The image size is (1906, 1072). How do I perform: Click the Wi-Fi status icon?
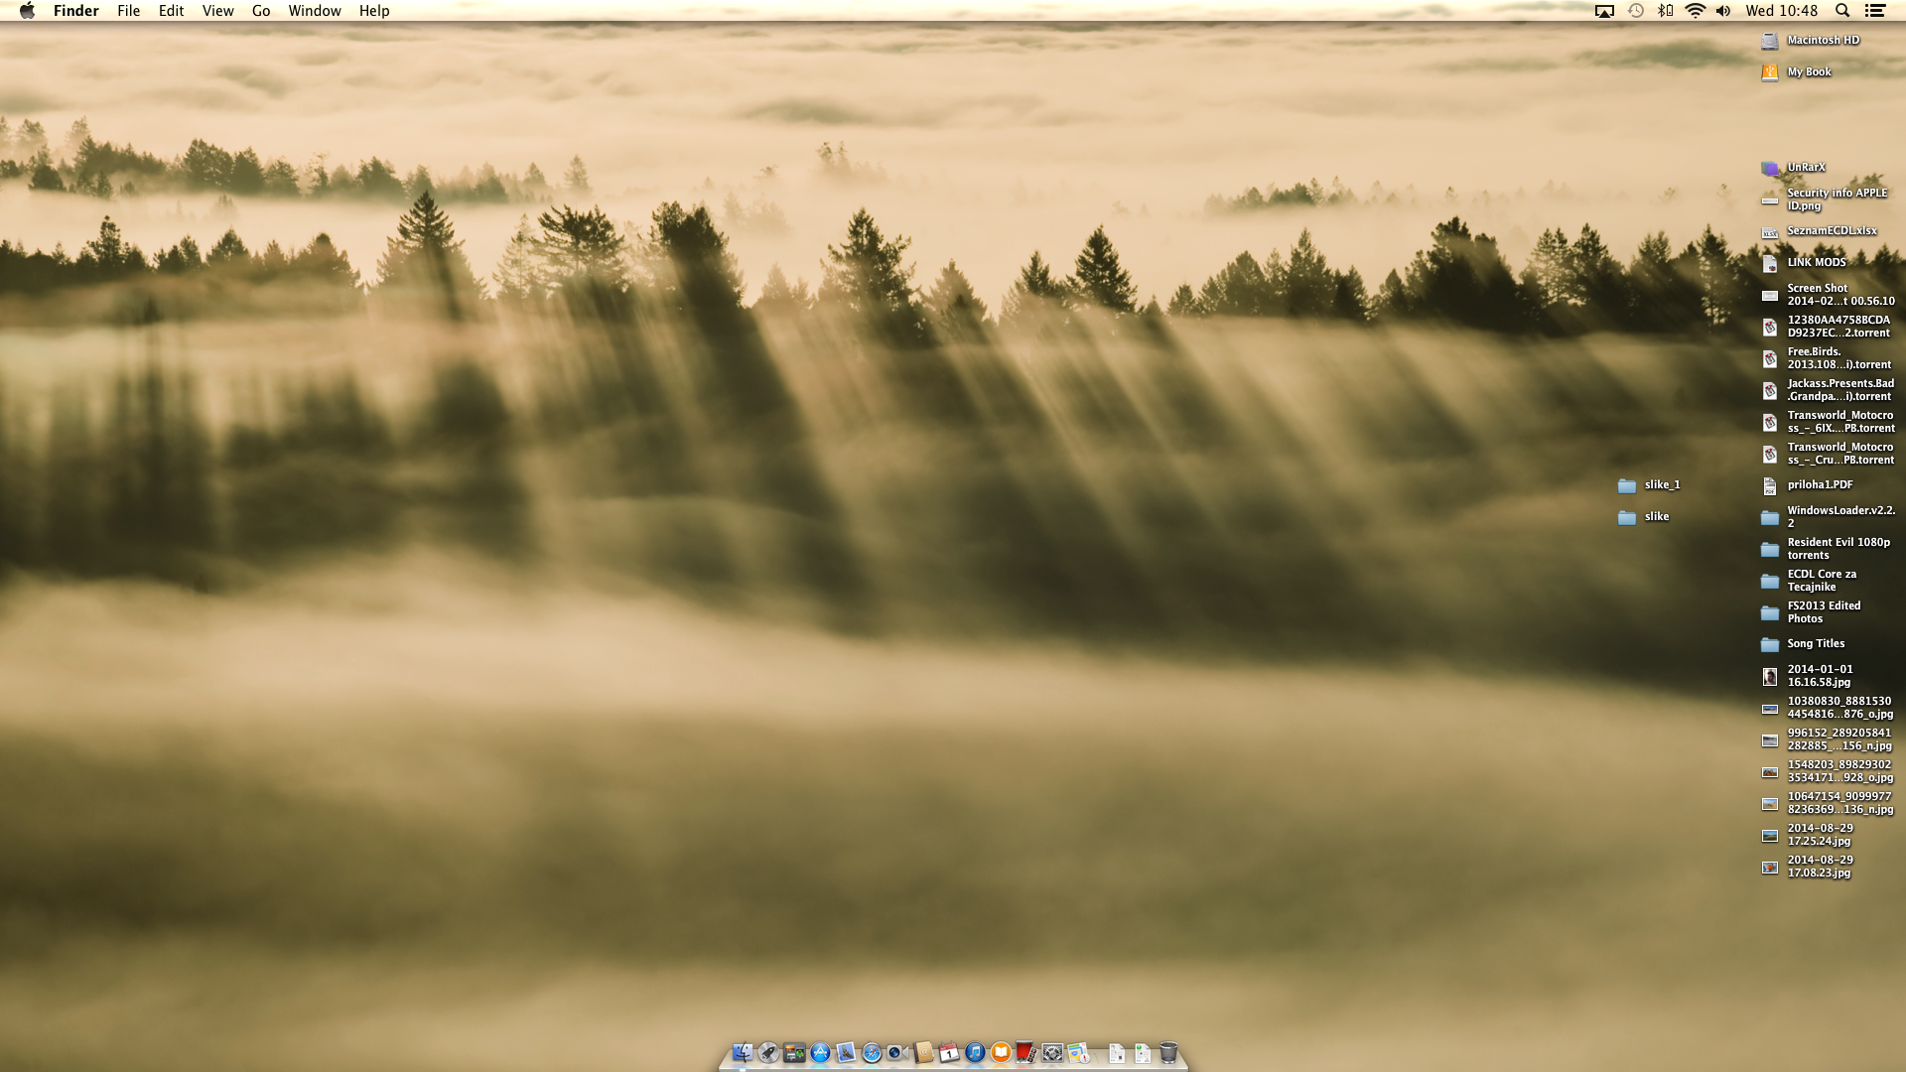(x=1696, y=11)
